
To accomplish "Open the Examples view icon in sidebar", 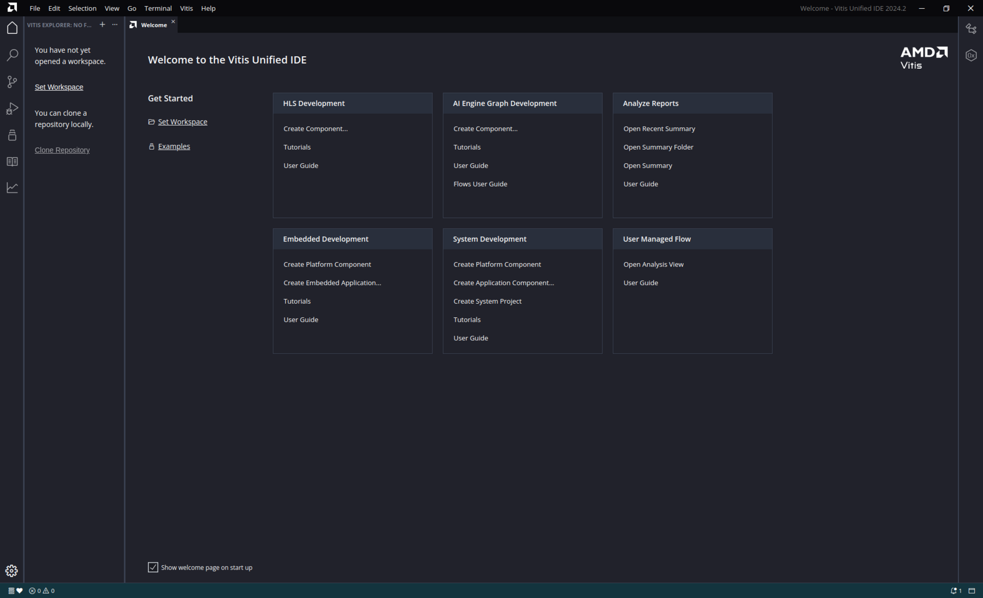I will [12, 135].
